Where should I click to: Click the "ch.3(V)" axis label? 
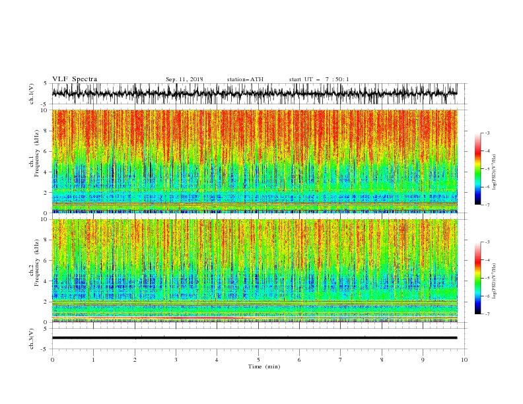coord(32,339)
